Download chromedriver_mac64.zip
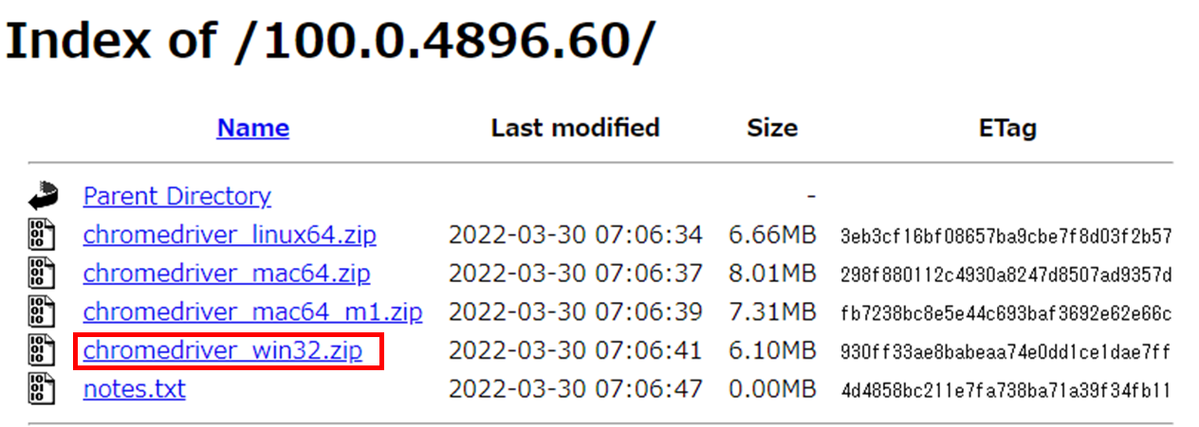 (x=227, y=274)
